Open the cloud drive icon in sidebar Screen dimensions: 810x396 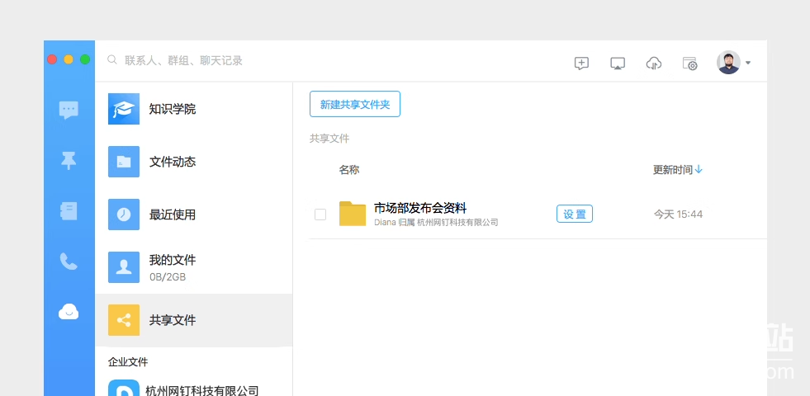(x=69, y=312)
